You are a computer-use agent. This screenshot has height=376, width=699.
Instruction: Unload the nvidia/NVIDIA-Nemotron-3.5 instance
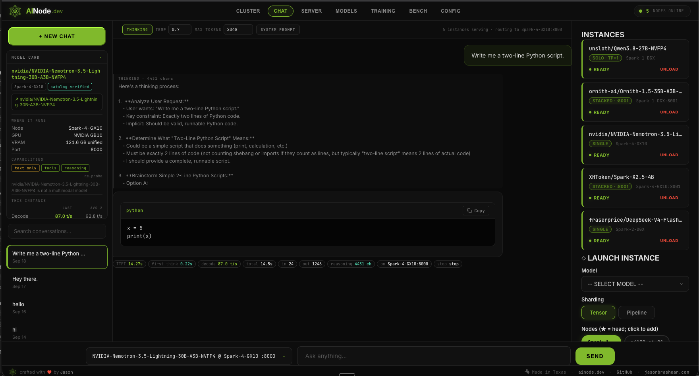click(669, 155)
